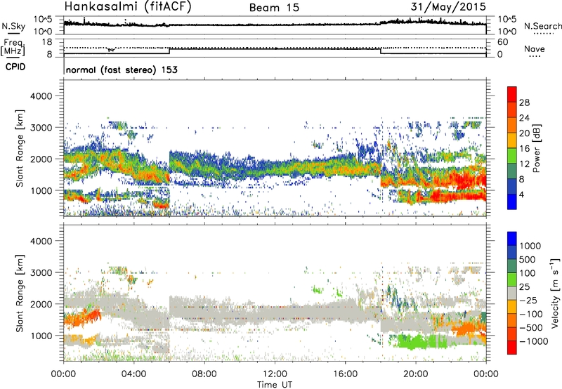Click the yellow 16 dB power colorbar segment
The height and width of the screenshot is (389, 562).
coord(512,140)
